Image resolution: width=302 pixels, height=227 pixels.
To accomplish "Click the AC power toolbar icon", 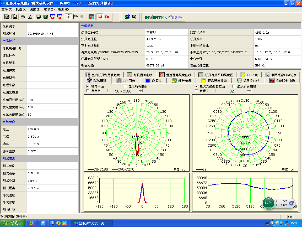I will (53, 17).
